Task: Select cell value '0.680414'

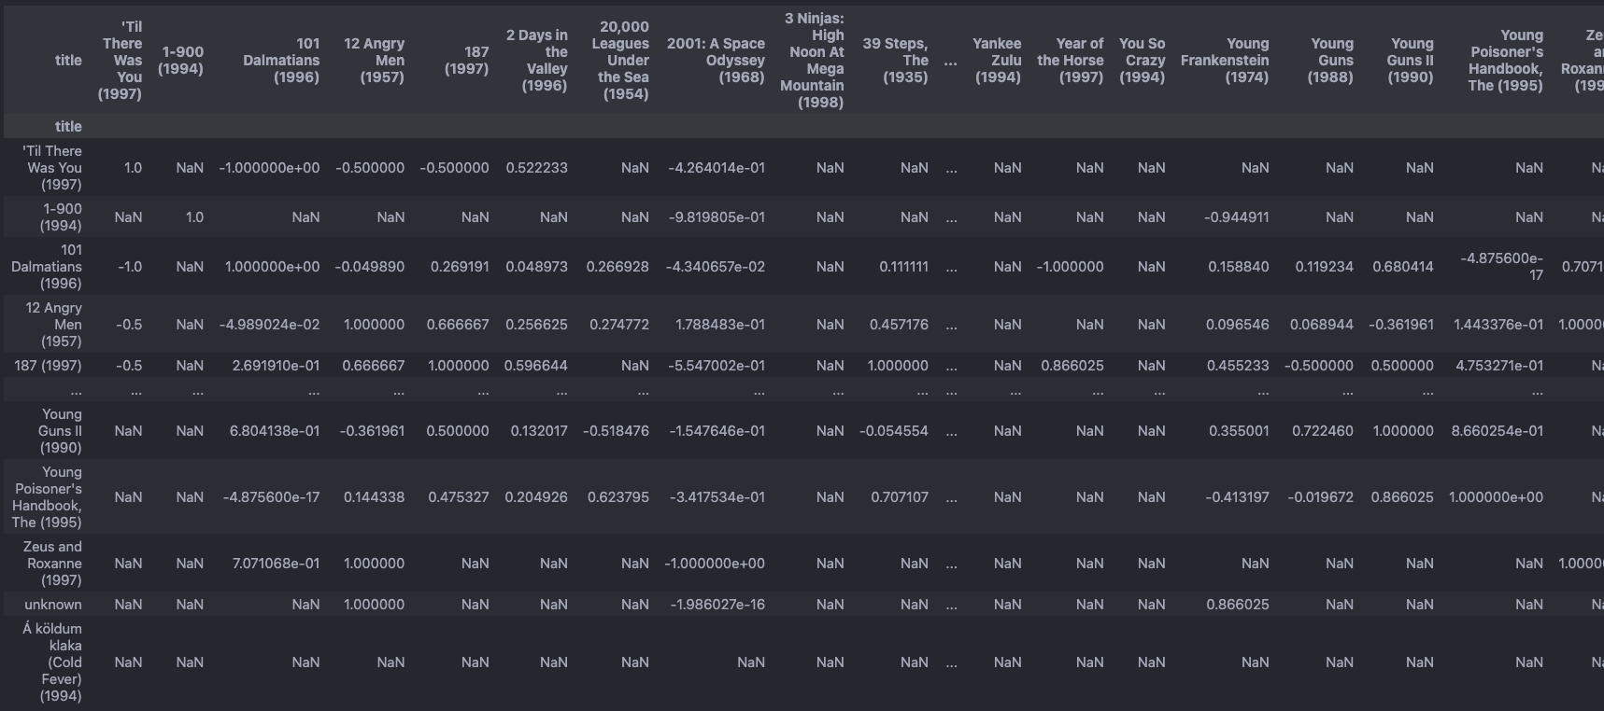Action: tap(1403, 267)
